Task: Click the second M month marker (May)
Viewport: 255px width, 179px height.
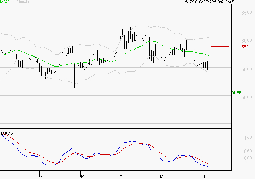Action: click(x=161, y=177)
